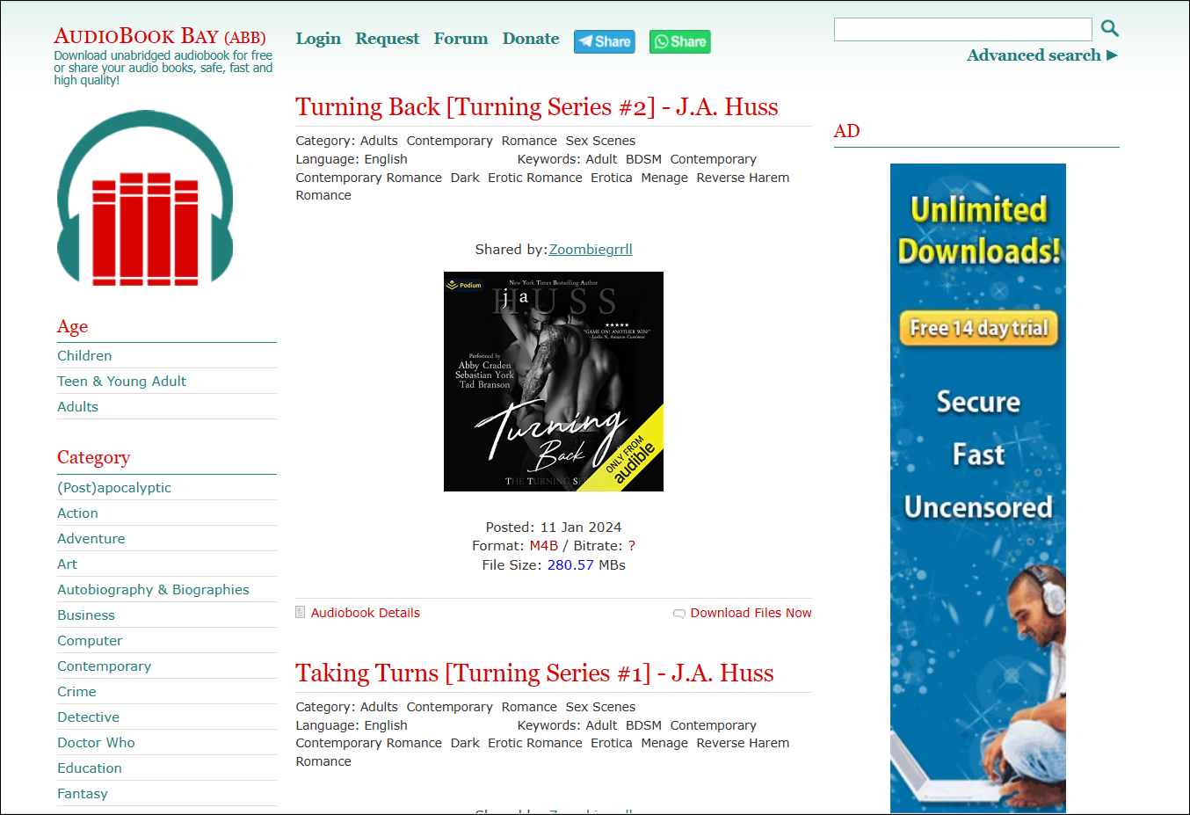Viewport: 1190px width, 815px height.
Task: Browse the Children age group
Action: point(84,356)
